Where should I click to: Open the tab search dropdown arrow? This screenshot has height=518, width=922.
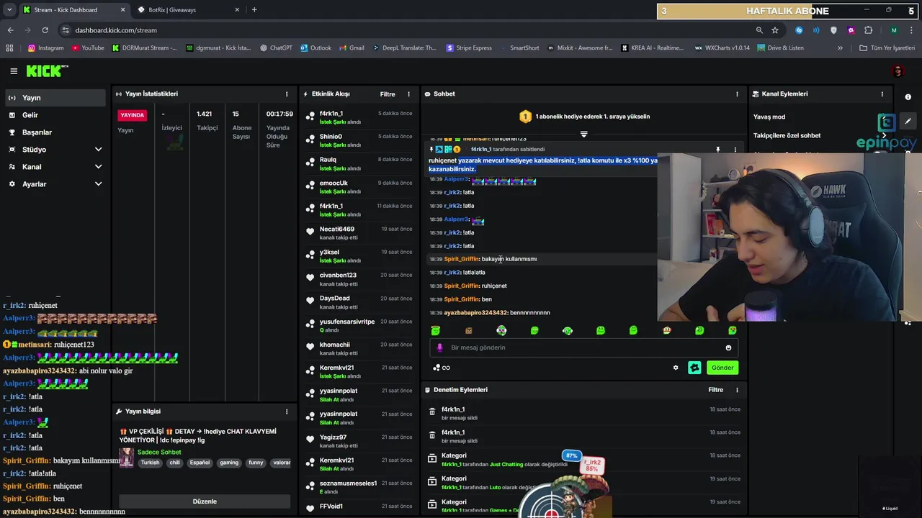9,10
